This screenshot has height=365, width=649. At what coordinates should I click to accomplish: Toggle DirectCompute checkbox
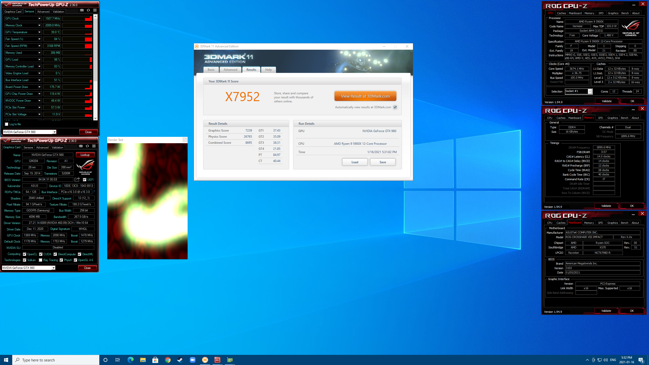[x=55, y=254]
